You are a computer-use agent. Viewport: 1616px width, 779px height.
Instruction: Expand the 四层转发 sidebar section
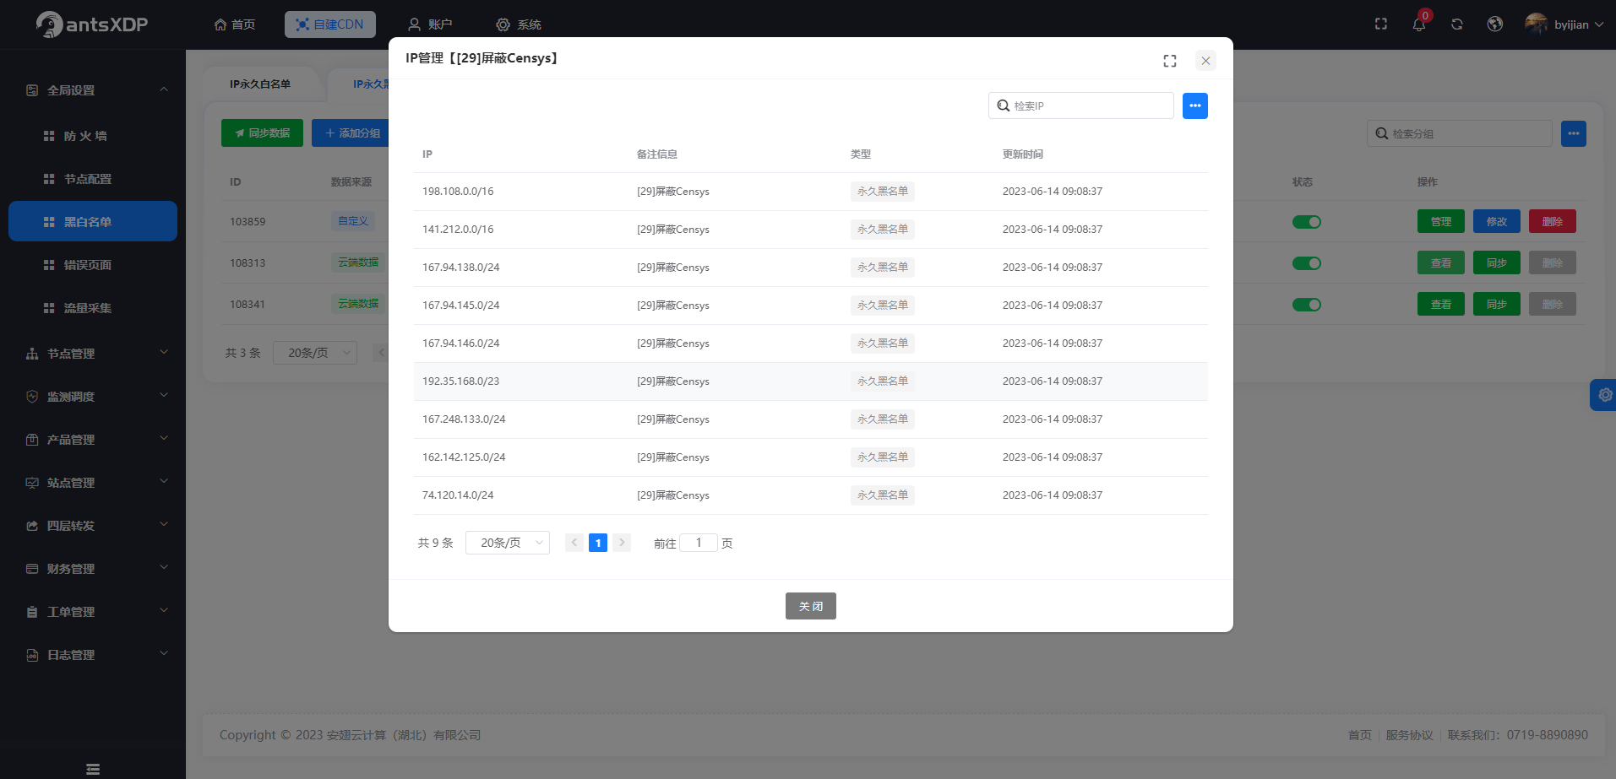pyautogui.click(x=93, y=526)
